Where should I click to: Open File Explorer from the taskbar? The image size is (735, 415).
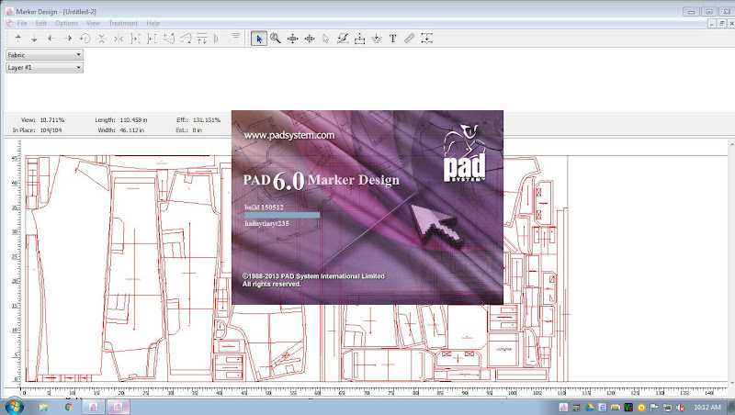(43, 407)
